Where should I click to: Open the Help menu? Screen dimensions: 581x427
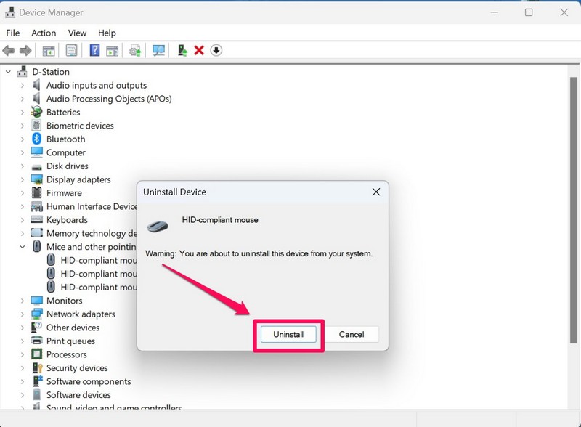point(107,33)
